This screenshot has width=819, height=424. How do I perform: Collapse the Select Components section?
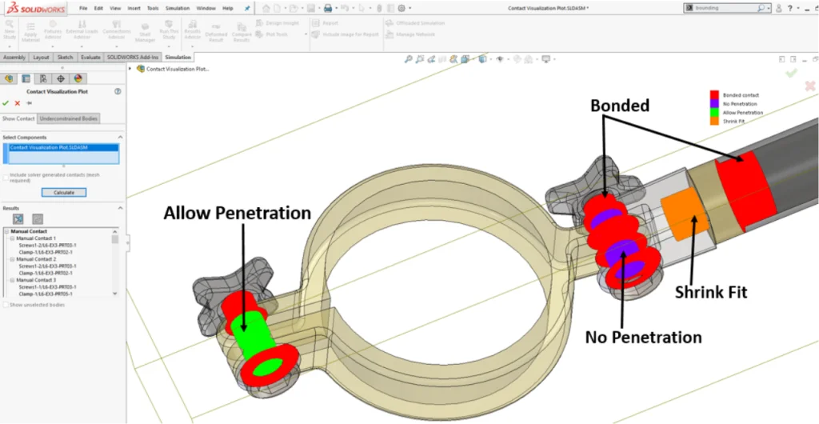[120, 138]
